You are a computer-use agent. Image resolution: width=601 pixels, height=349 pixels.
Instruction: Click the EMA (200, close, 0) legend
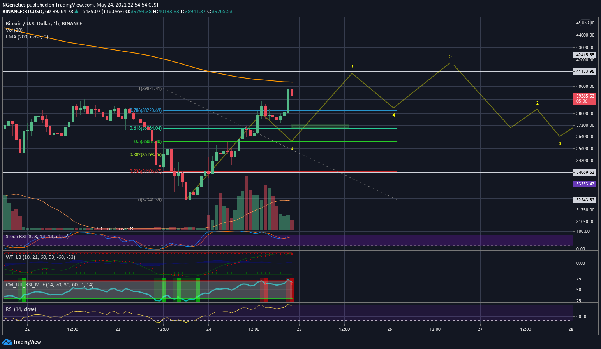(x=27, y=37)
